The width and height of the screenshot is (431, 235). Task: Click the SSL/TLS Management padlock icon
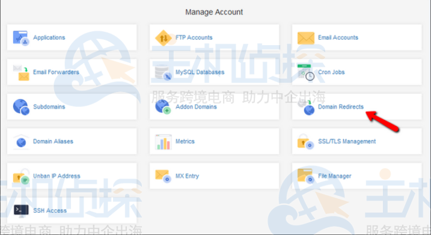(x=305, y=142)
